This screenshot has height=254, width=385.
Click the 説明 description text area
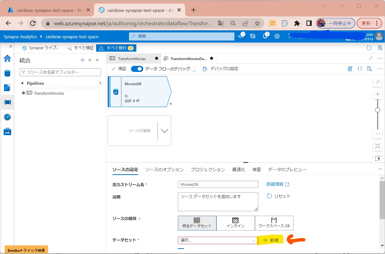click(218, 202)
